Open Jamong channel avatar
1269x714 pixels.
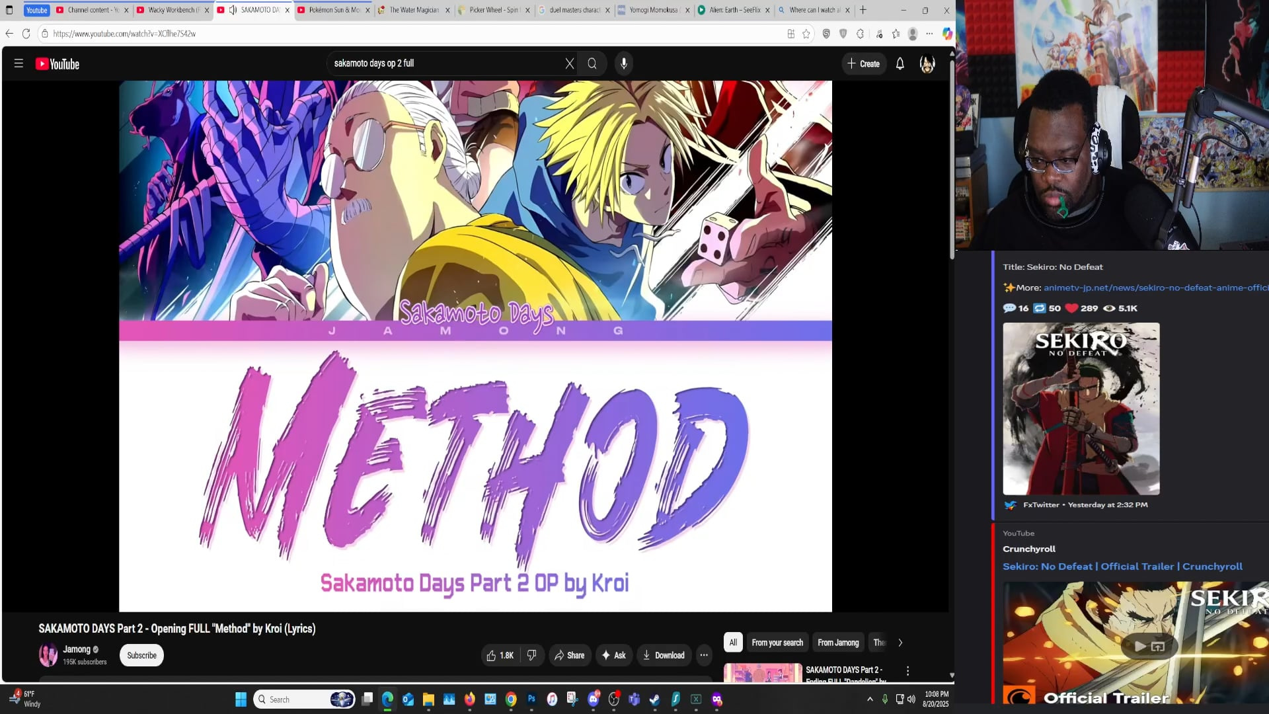click(x=48, y=654)
